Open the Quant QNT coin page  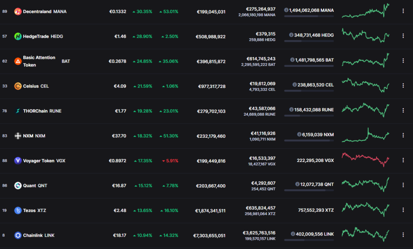(x=35, y=186)
